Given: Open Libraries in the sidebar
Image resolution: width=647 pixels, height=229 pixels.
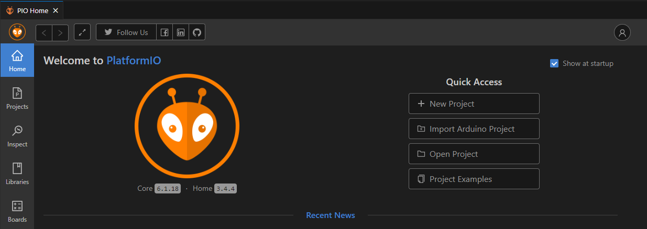Looking at the screenshot, I should pos(17,174).
